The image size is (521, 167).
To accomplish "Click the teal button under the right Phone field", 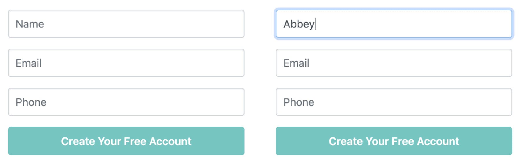I will tap(394, 141).
